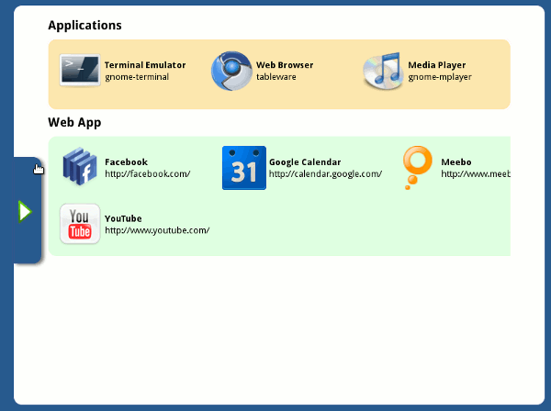Expand the side panel with green arrow
This screenshot has height=411, width=551.
[26, 211]
